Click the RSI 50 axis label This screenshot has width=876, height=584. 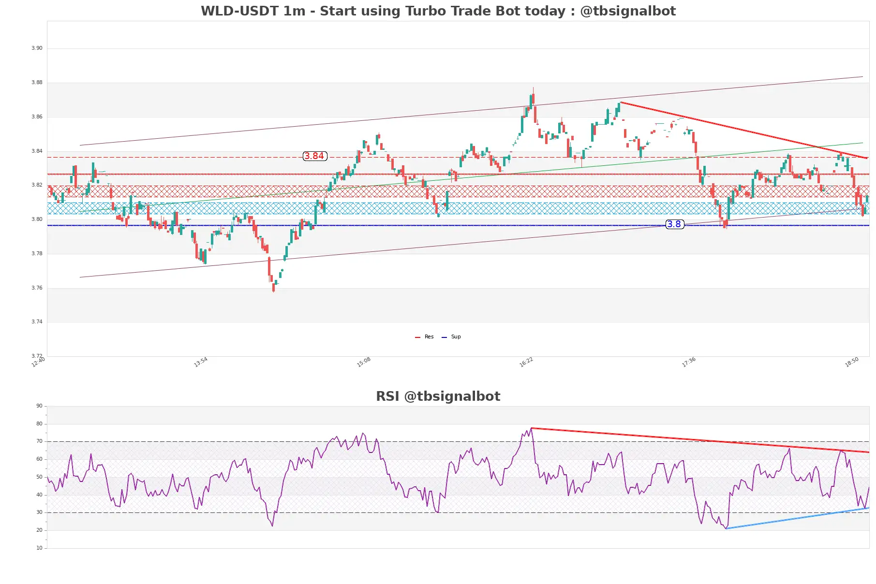(39, 477)
